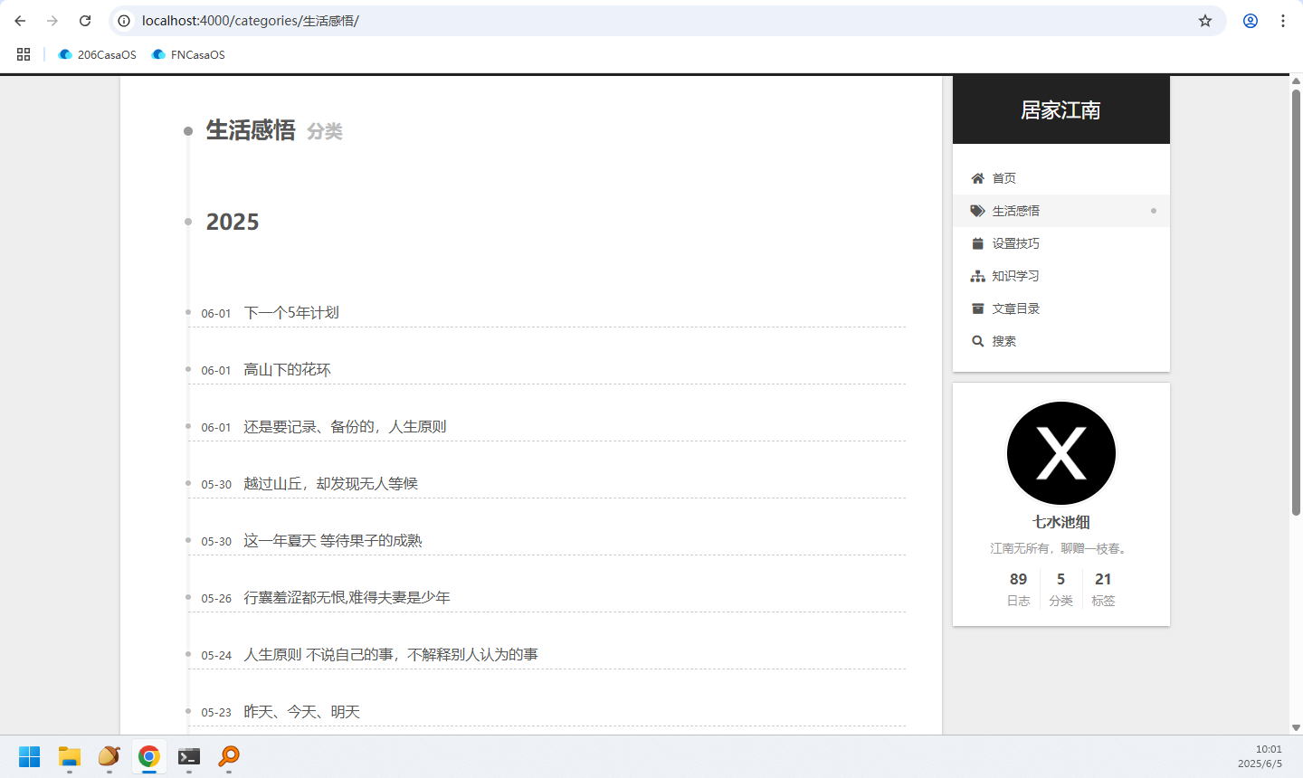Image resolution: width=1303 pixels, height=778 pixels.
Task: Open the 知识学习 menu item
Action: click(1061, 276)
